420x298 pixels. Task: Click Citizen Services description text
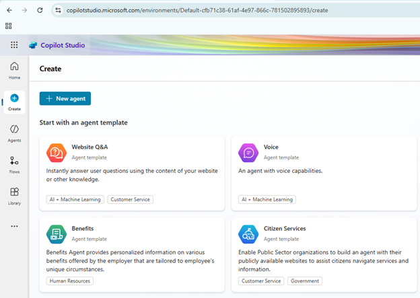(323, 261)
